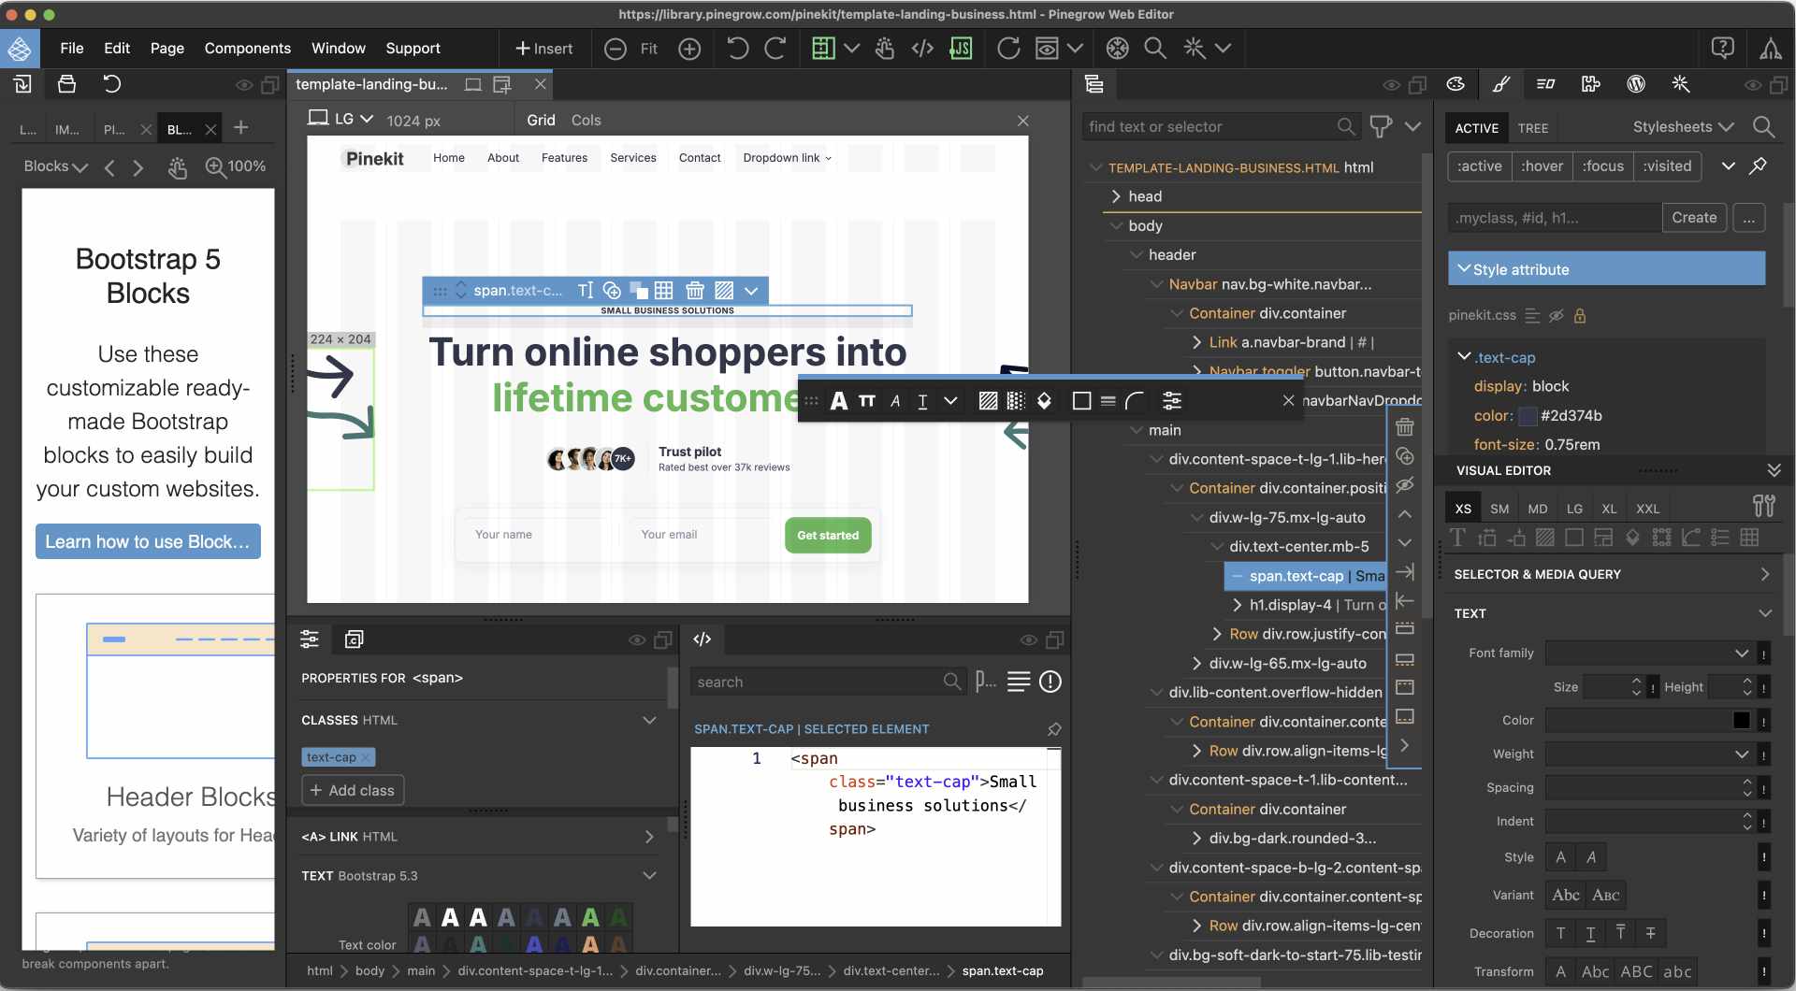Click the Create rule button
Viewport: 1796px width, 991px height.
click(x=1694, y=218)
